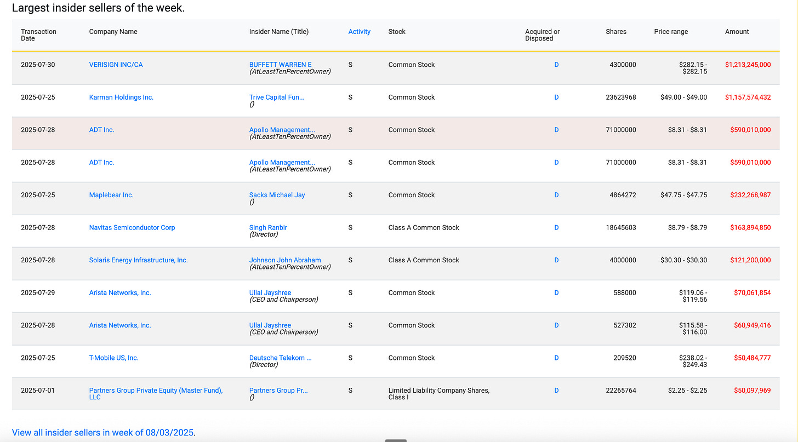Click the D link in T-Mobile row
Screen dimensions: 798x442
(556, 358)
